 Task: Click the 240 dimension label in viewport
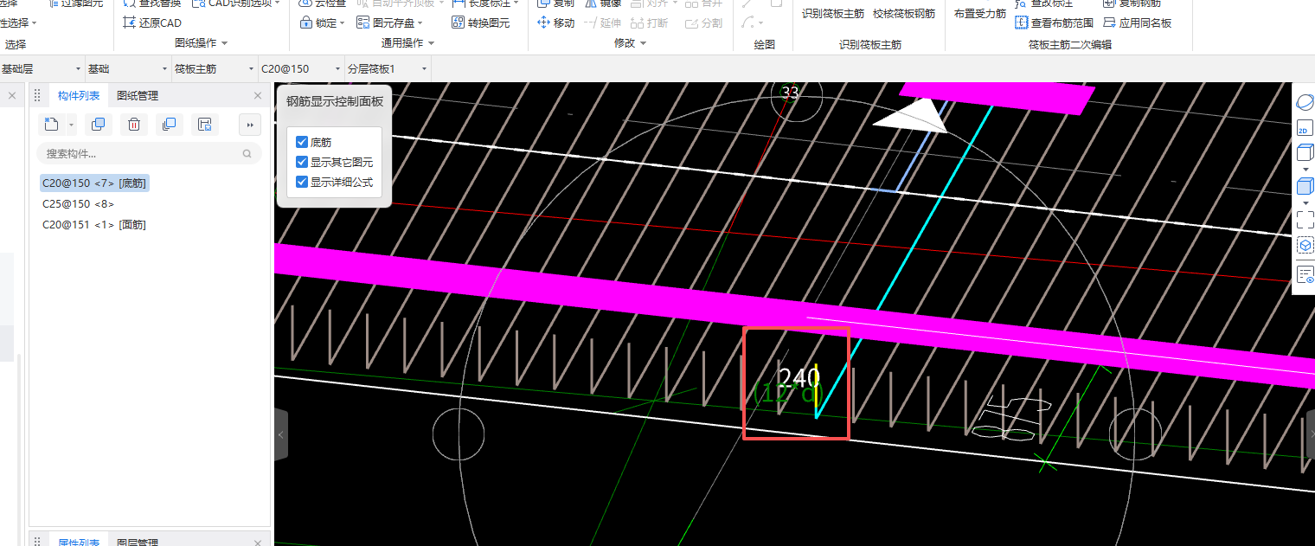point(799,377)
